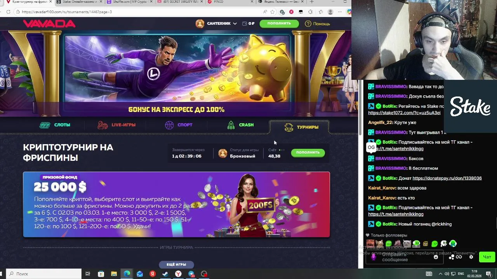Click the ЕЩЁ ИГРЫ button
The height and width of the screenshot is (279, 497).
[176, 264]
